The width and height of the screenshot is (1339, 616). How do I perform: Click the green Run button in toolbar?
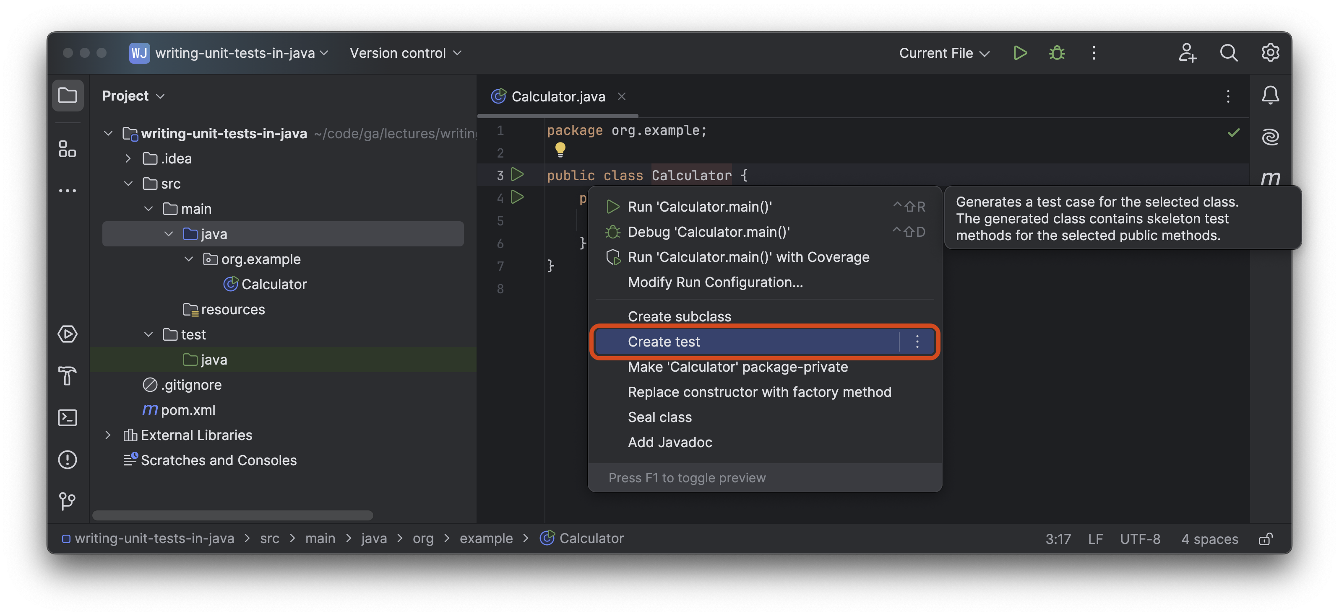[x=1020, y=53]
